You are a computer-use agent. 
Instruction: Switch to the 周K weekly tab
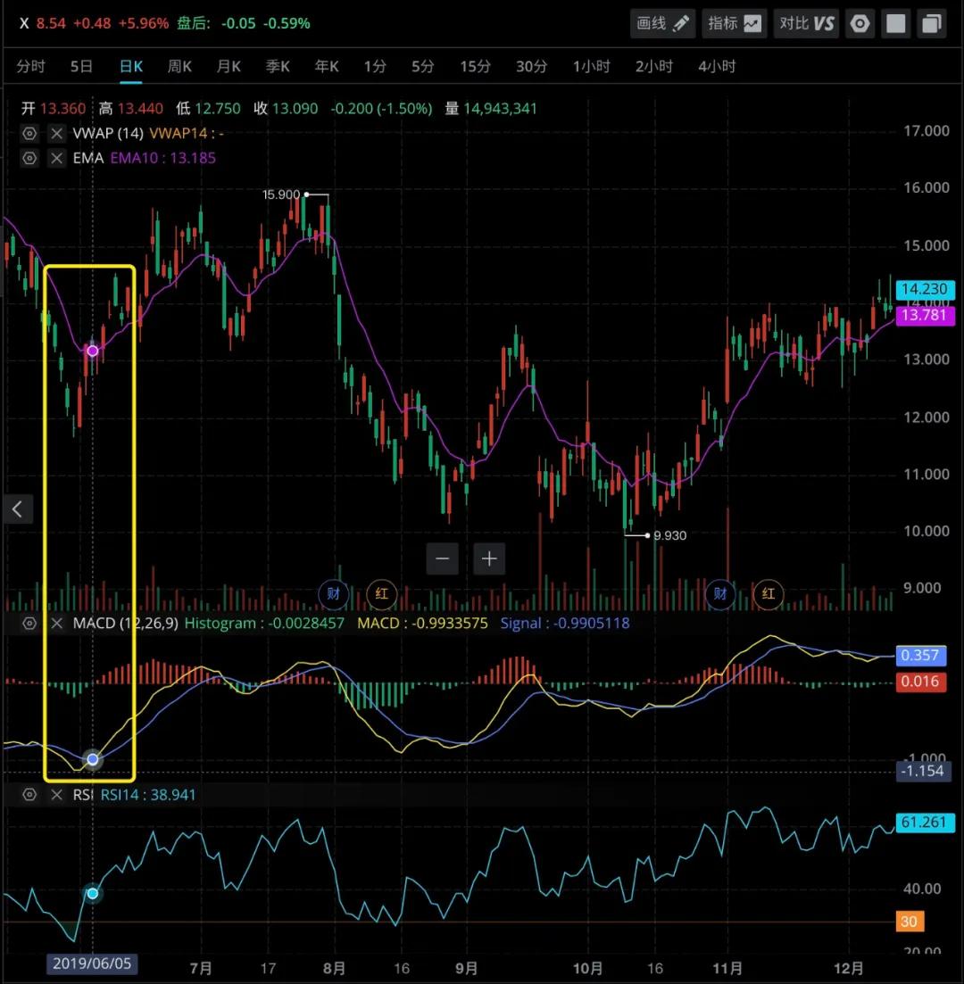click(x=180, y=66)
